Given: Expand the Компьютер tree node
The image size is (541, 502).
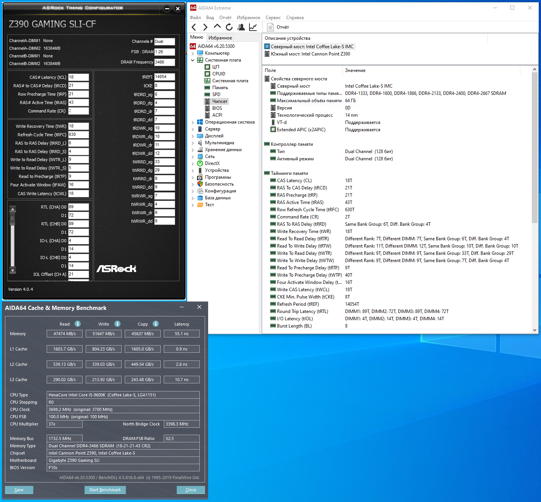Looking at the screenshot, I should click(x=192, y=53).
